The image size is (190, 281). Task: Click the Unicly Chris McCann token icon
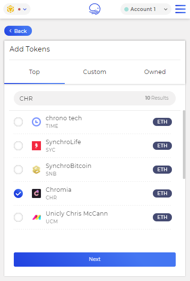coord(36,217)
